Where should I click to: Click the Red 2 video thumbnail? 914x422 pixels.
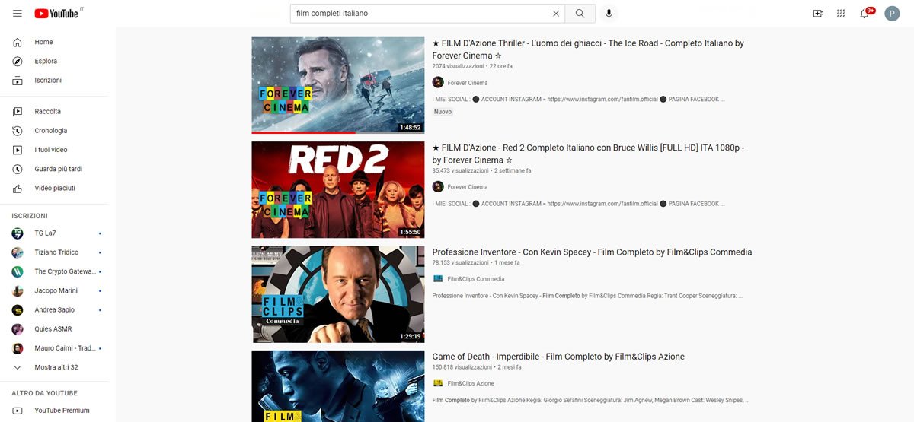[x=337, y=189]
